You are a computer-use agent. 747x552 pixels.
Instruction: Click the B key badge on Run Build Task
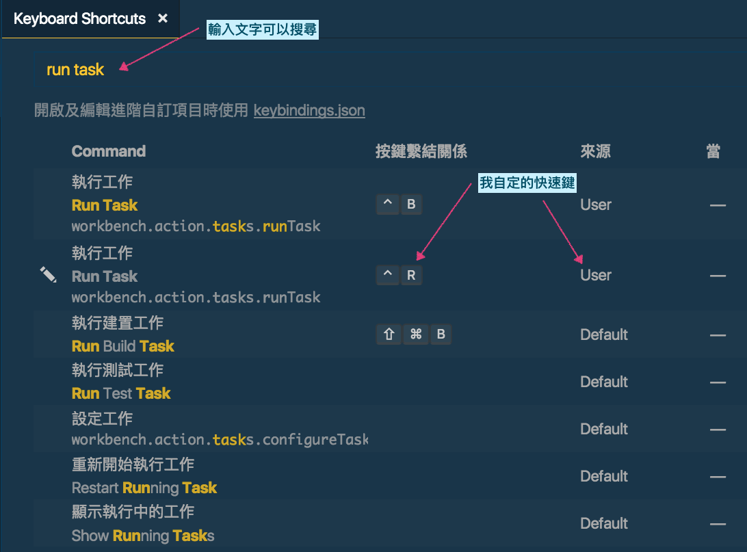tap(441, 334)
